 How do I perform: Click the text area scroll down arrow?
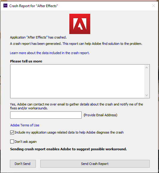pyautogui.click(x=146, y=95)
